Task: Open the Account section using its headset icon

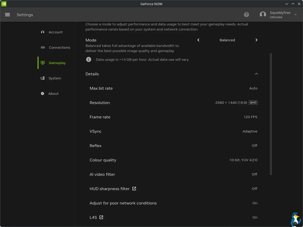Action: pyautogui.click(x=42, y=32)
